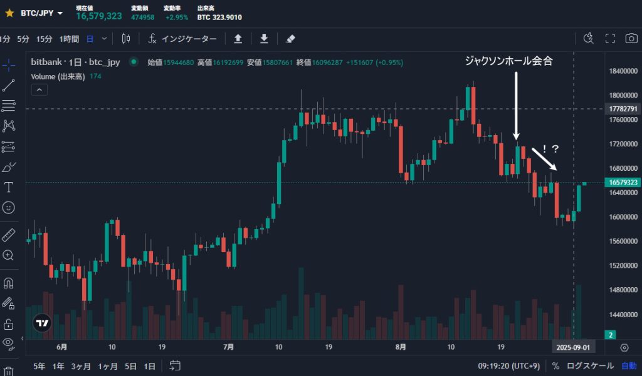Select the 1日 date range
The image size is (642, 376).
149,366
